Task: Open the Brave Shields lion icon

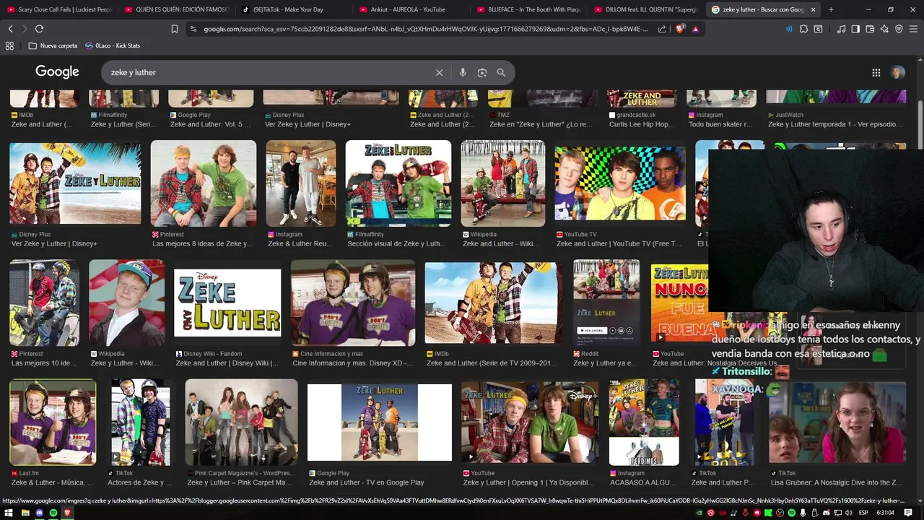Action: point(679,29)
